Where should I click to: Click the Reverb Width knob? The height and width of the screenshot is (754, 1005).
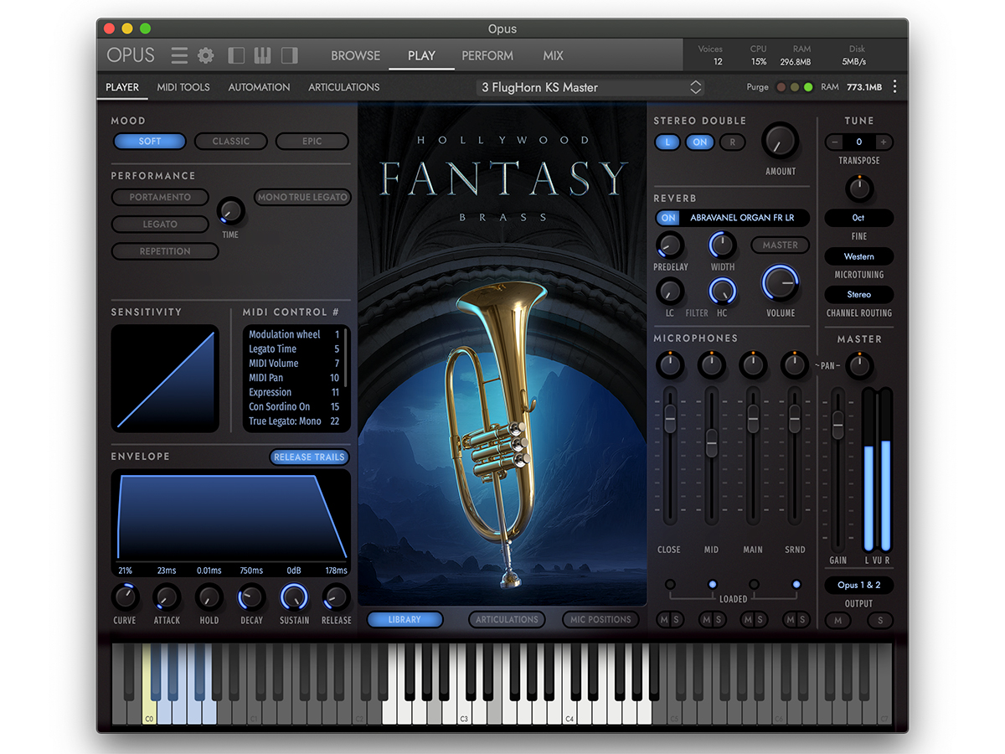pyautogui.click(x=722, y=245)
